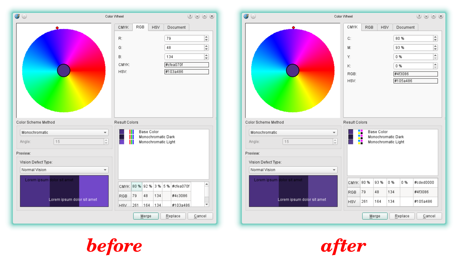Switch to the HSV tab in the before dialog
The width and height of the screenshot is (458, 257).
coord(156,27)
